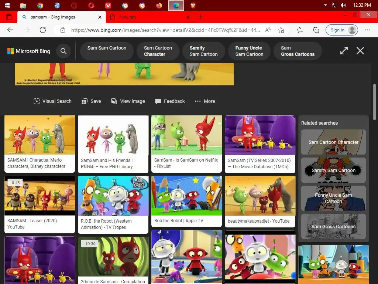Open SAMSAM Character Mario characters result

point(40,144)
